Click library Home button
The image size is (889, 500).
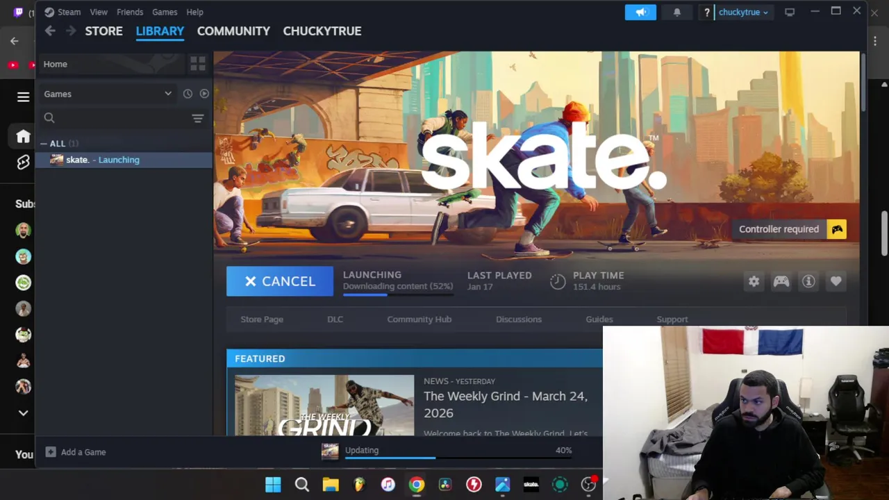point(111,64)
